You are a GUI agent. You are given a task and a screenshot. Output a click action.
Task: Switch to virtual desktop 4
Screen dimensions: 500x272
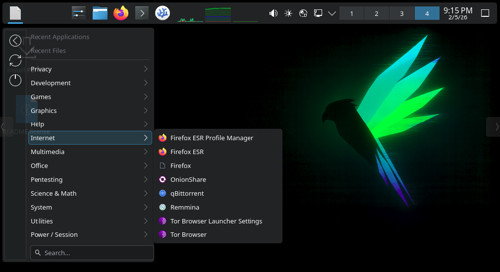tap(427, 13)
